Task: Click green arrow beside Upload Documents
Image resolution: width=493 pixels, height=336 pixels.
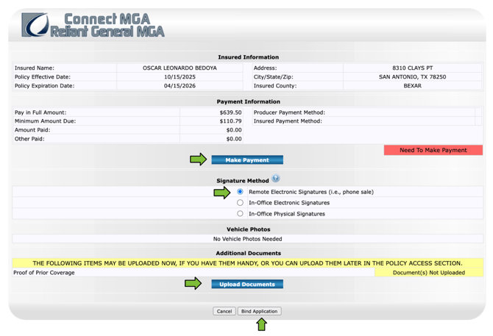Action: click(x=193, y=284)
